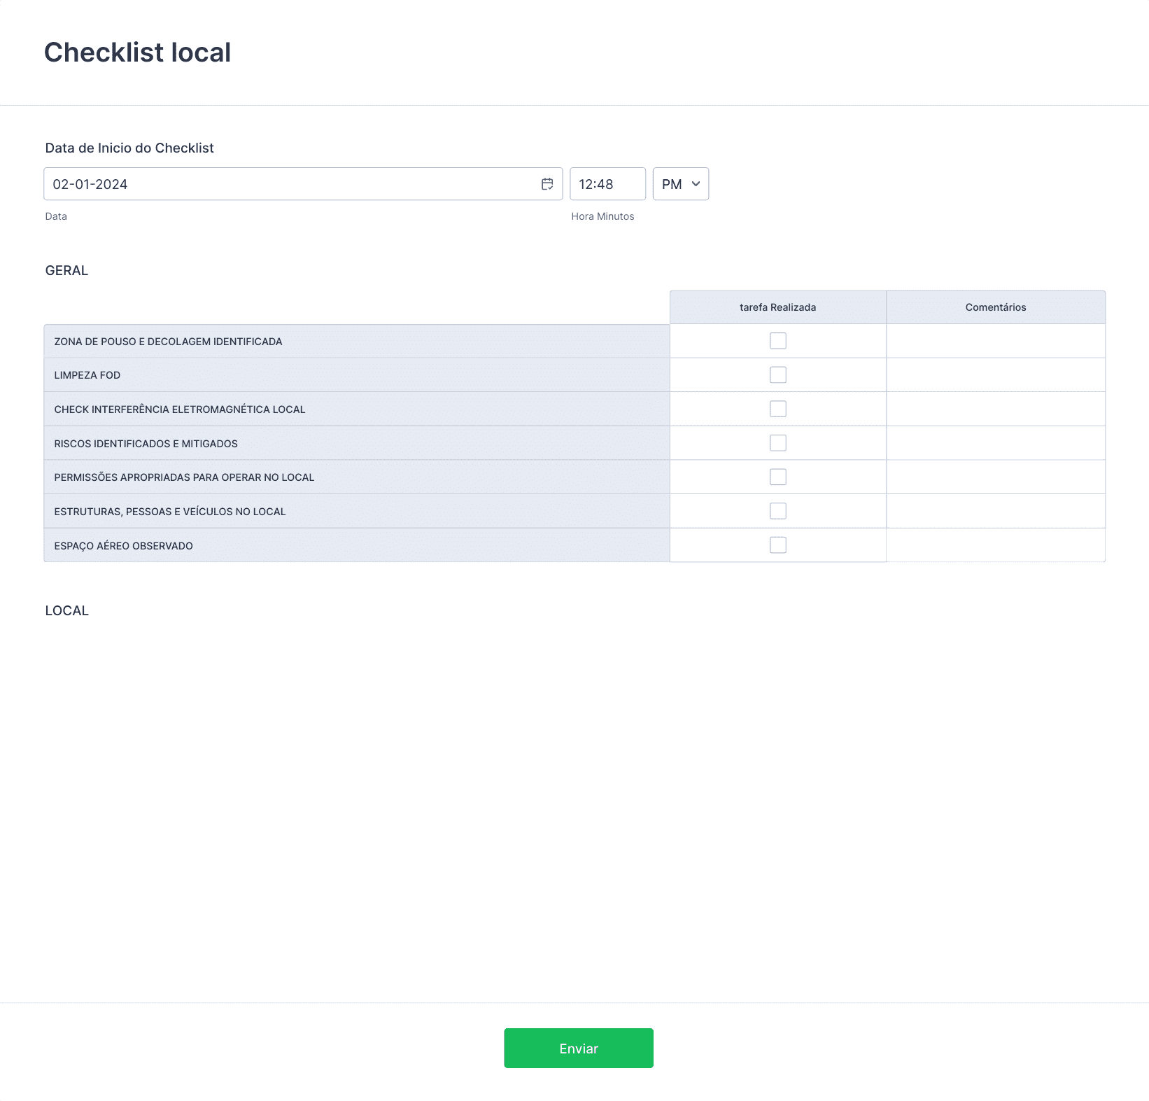Image resolution: width=1149 pixels, height=1101 pixels.
Task: Click comment cell for RISCOS IDENTIFICADOS row
Action: click(x=995, y=443)
